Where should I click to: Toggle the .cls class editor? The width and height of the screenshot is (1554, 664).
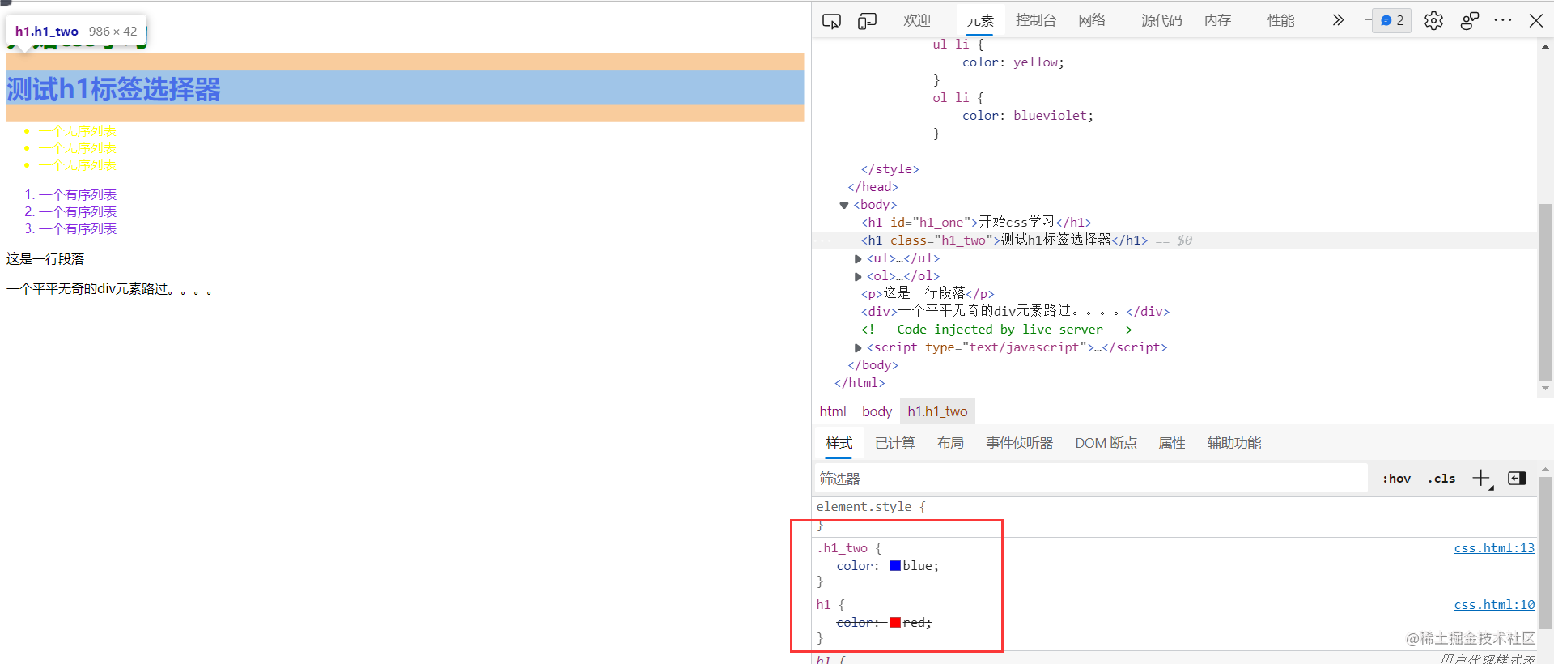(x=1441, y=479)
